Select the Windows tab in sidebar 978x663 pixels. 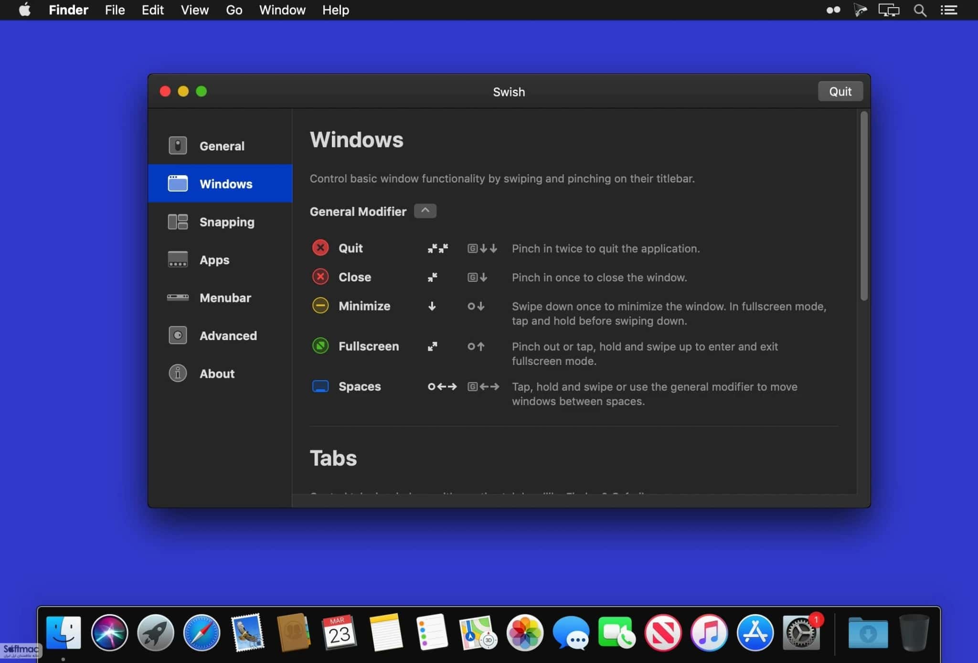coord(220,183)
